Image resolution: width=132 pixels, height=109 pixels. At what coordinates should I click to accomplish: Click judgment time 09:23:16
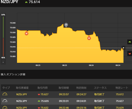click(x=81, y=108)
